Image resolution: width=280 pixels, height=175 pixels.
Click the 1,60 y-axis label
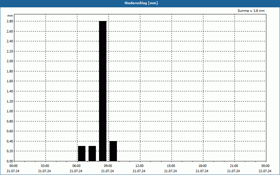(10, 81)
